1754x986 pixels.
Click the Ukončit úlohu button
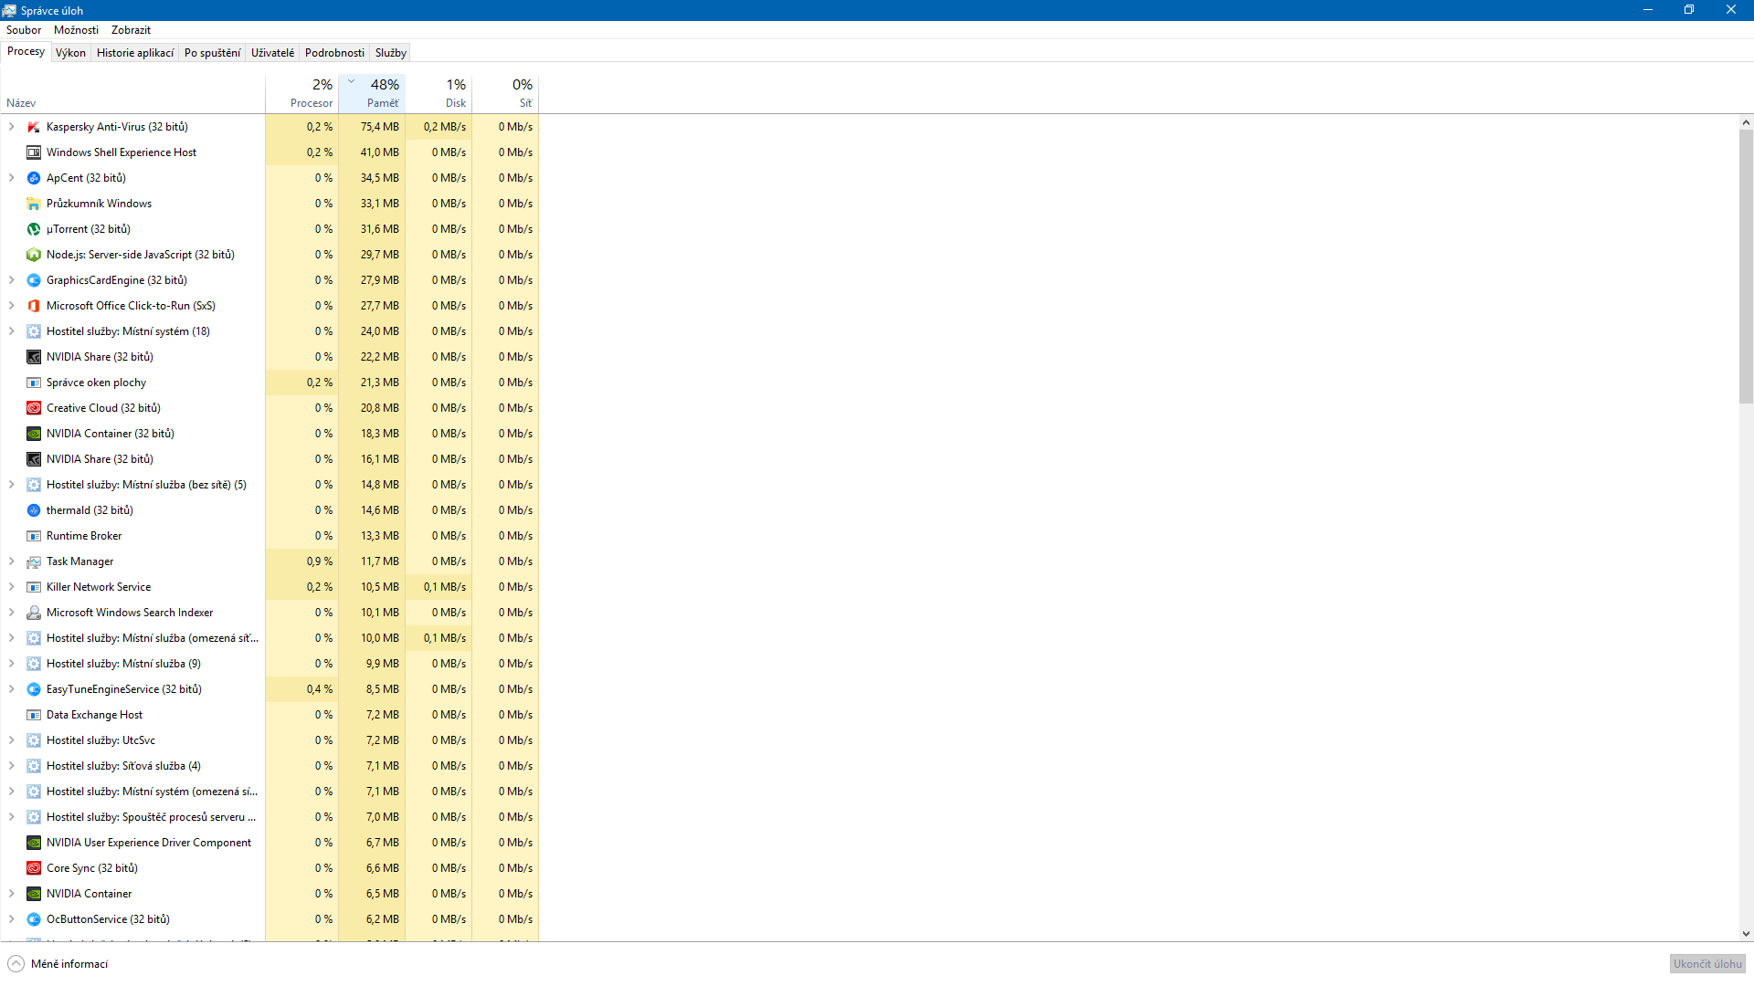point(1707,964)
